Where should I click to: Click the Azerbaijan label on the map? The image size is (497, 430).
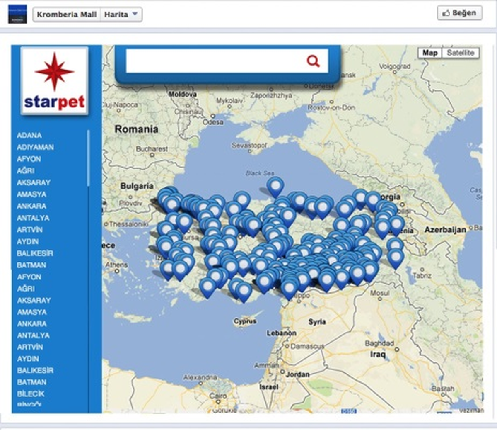tap(445, 229)
